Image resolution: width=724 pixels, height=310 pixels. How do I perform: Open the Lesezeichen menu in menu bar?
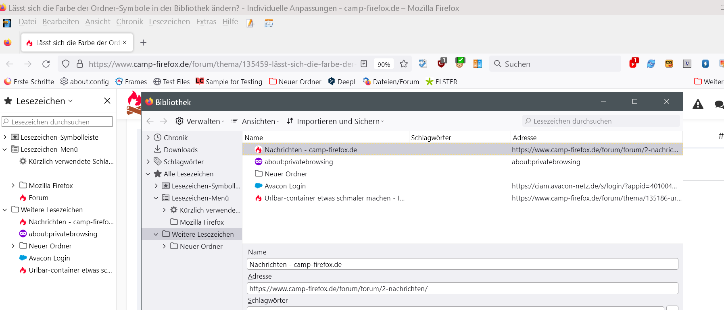(169, 22)
